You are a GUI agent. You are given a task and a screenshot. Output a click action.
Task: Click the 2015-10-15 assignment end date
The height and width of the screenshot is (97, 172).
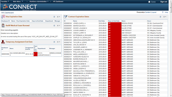click(29, 54)
